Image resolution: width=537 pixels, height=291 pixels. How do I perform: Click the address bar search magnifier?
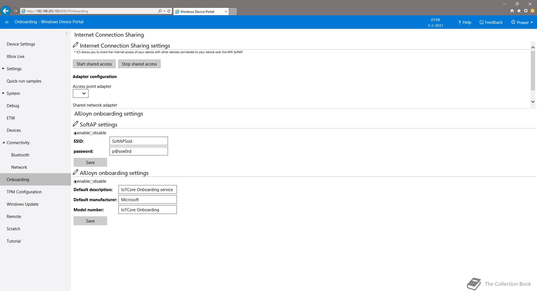(x=160, y=11)
